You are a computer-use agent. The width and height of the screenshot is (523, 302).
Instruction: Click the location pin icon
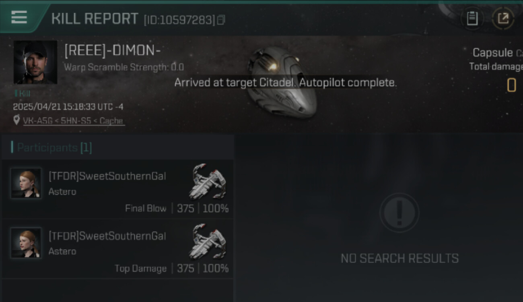(x=16, y=120)
